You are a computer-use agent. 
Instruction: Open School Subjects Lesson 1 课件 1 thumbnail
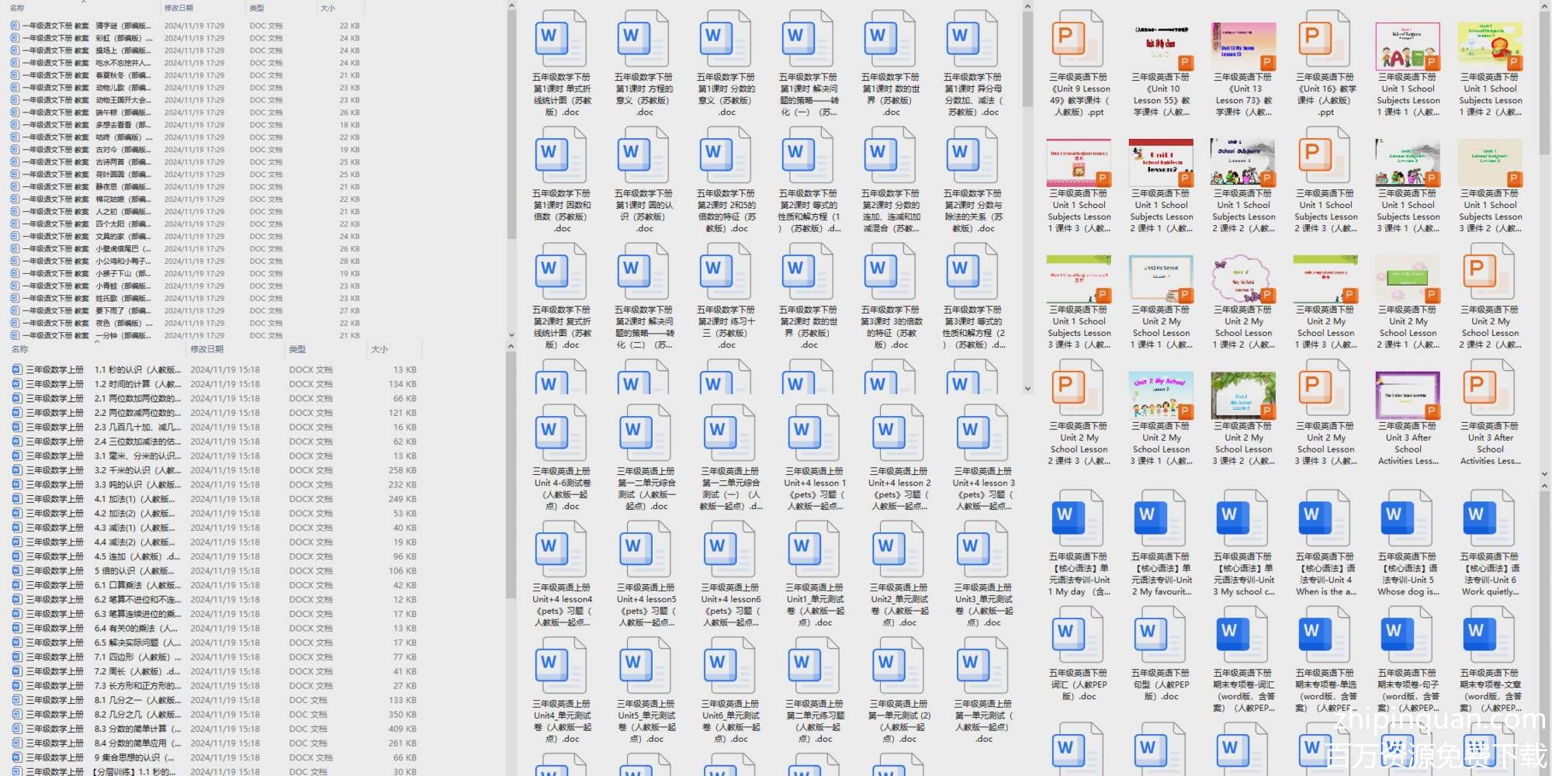coord(1408,46)
